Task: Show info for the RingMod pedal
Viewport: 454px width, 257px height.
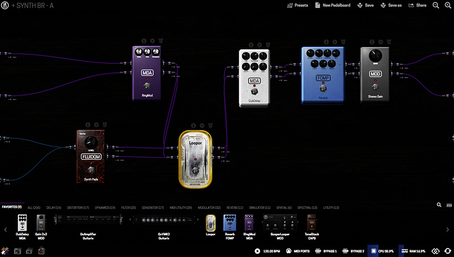Action: click(x=144, y=41)
